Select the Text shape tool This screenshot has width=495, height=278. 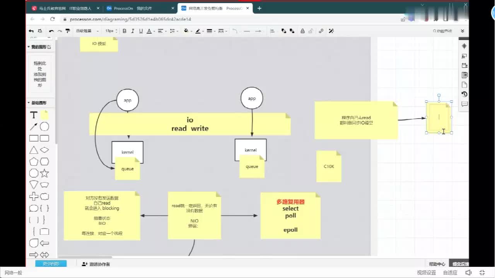(34, 115)
